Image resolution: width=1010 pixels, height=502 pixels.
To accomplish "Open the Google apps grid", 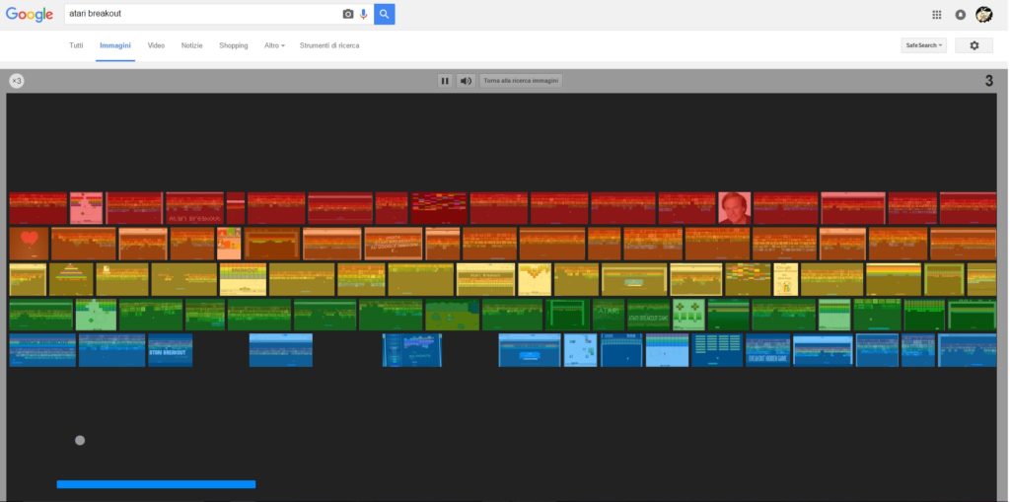I will tap(936, 15).
